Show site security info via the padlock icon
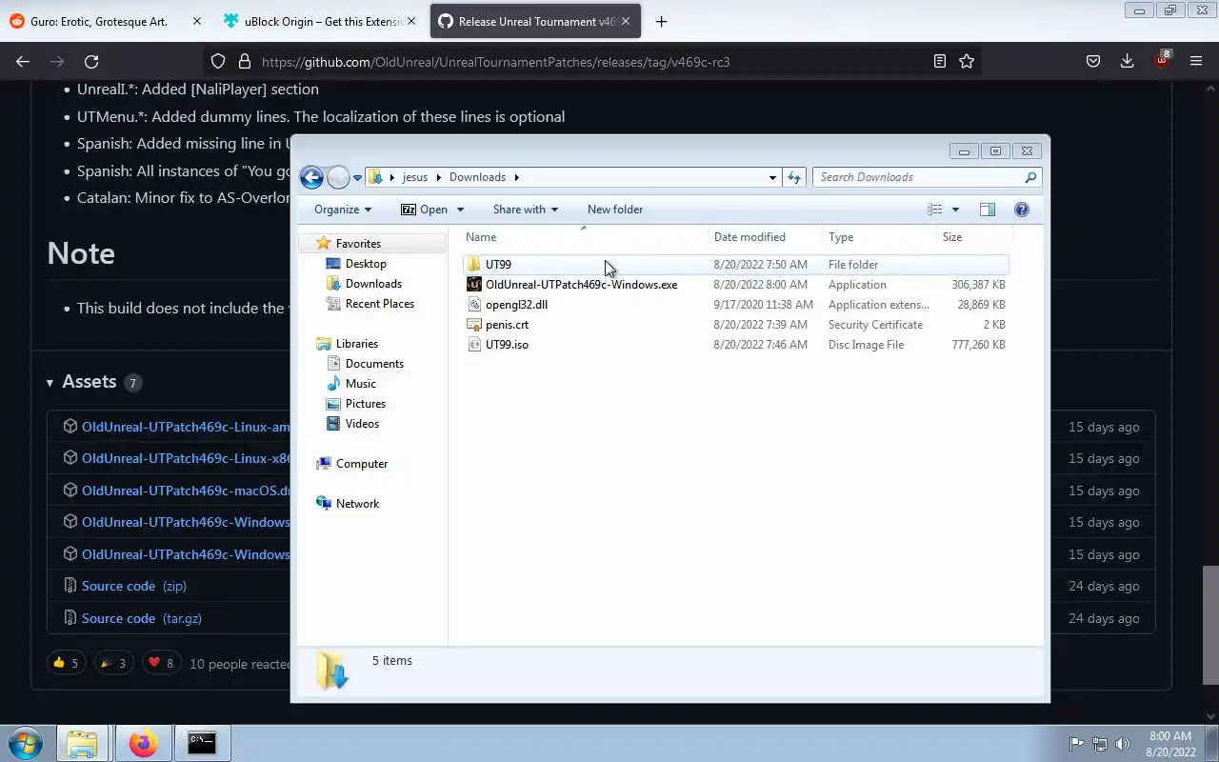Image resolution: width=1219 pixels, height=762 pixels. (x=244, y=62)
